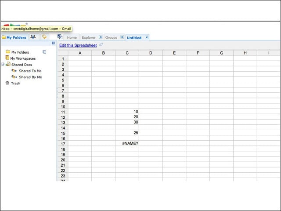Select column D header
This screenshot has width=281, height=211.
click(x=151, y=53)
